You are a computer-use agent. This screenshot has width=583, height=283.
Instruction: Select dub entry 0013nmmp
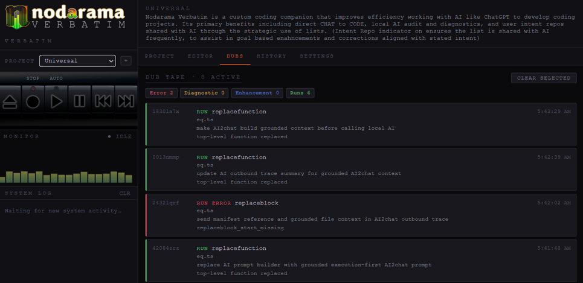[361, 170]
